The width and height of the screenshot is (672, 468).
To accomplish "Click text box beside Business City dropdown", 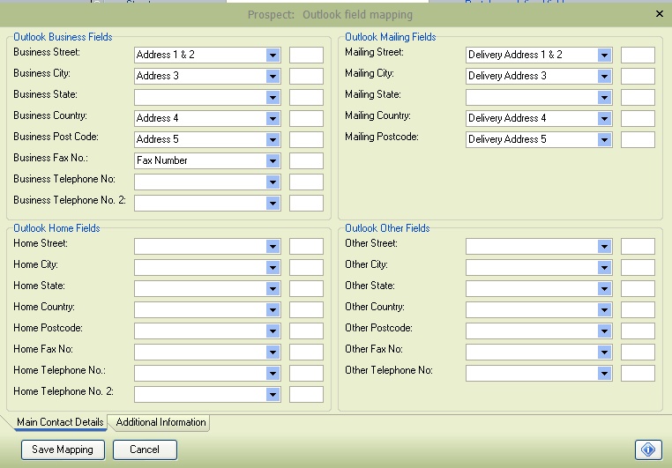I will coord(306,76).
